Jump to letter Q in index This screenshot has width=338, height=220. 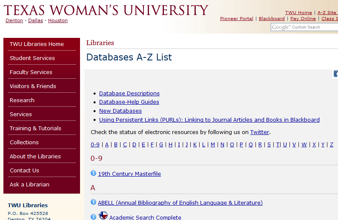click(x=251, y=145)
